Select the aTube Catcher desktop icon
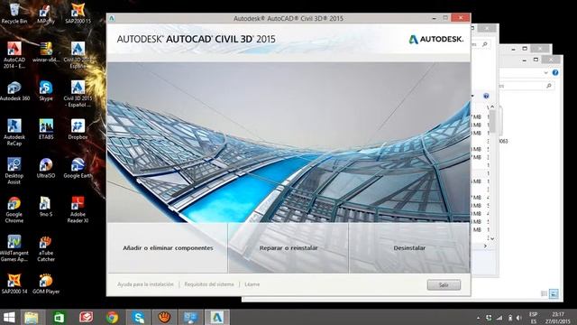The image size is (577, 325). (x=46, y=249)
